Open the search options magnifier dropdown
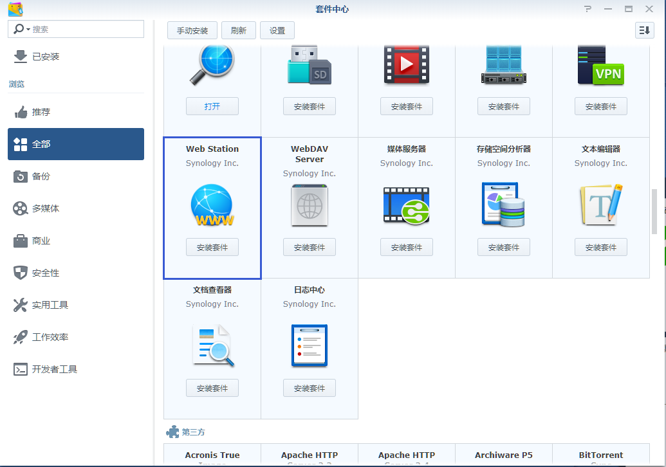Viewport: 666px width, 467px height. click(22, 29)
